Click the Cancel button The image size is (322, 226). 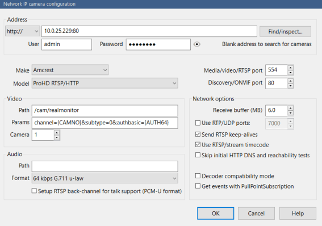click(x=256, y=214)
